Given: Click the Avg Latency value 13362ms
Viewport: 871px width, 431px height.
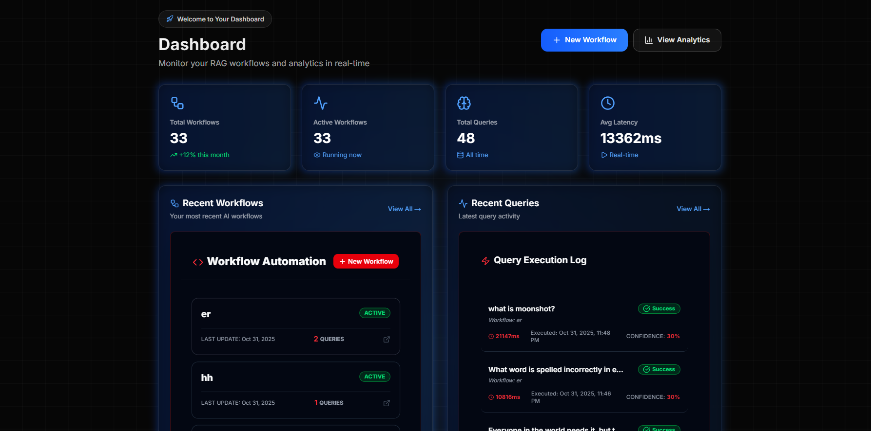Looking at the screenshot, I should (x=631, y=138).
